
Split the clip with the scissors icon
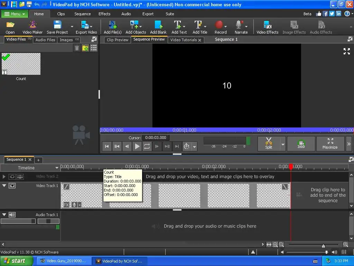[x=269, y=143]
